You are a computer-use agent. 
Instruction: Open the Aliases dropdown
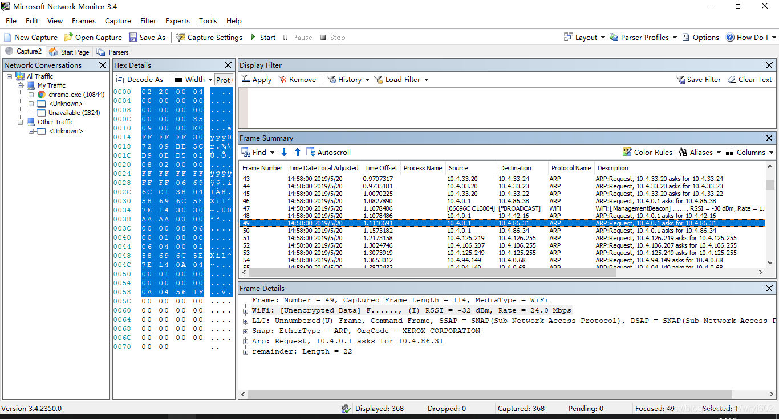coord(700,153)
